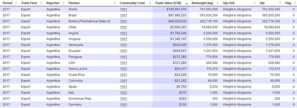The width and height of the screenshot is (297, 108).
Task: Click sort arrows in Partner header
Action: pos(115,3)
